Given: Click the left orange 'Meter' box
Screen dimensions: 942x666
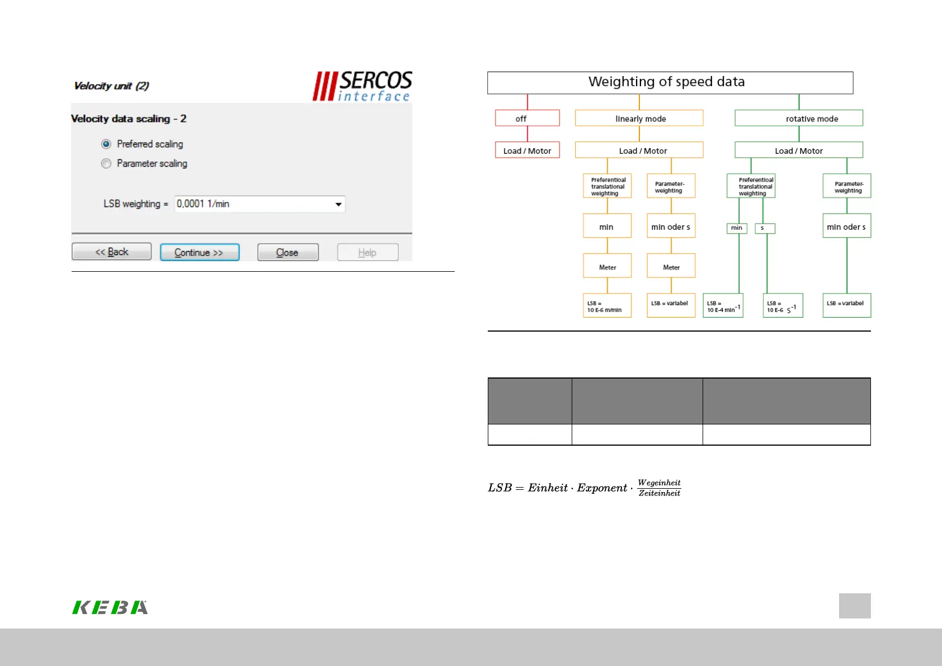Looking at the screenshot, I should coord(607,266).
